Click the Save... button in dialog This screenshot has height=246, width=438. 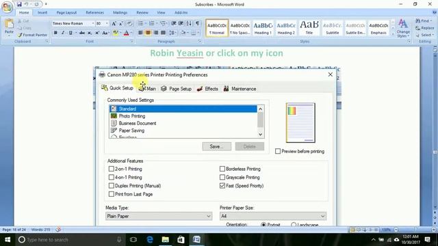click(216, 146)
